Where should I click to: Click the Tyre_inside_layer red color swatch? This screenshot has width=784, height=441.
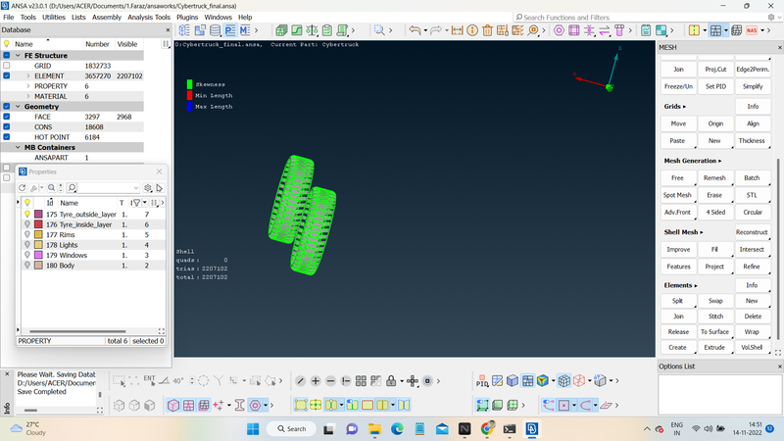(x=38, y=224)
